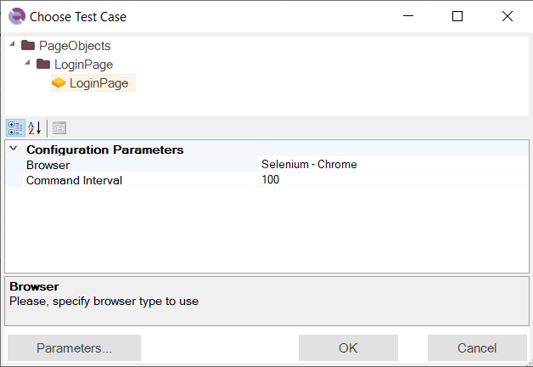Viewport: 533px width, 367px height.
Task: Collapse the LoginPage folder node
Action: tap(27, 62)
